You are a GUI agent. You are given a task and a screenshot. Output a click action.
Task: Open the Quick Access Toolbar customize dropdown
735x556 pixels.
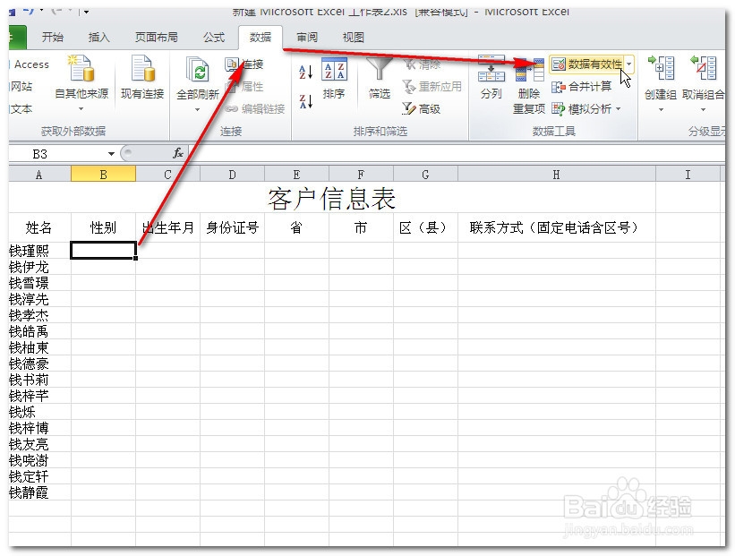click(x=86, y=11)
